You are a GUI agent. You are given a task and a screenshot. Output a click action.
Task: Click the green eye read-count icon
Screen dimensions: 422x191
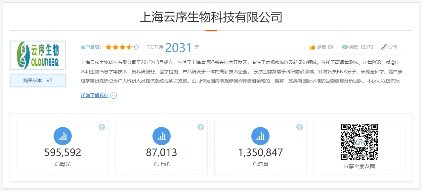(345, 47)
